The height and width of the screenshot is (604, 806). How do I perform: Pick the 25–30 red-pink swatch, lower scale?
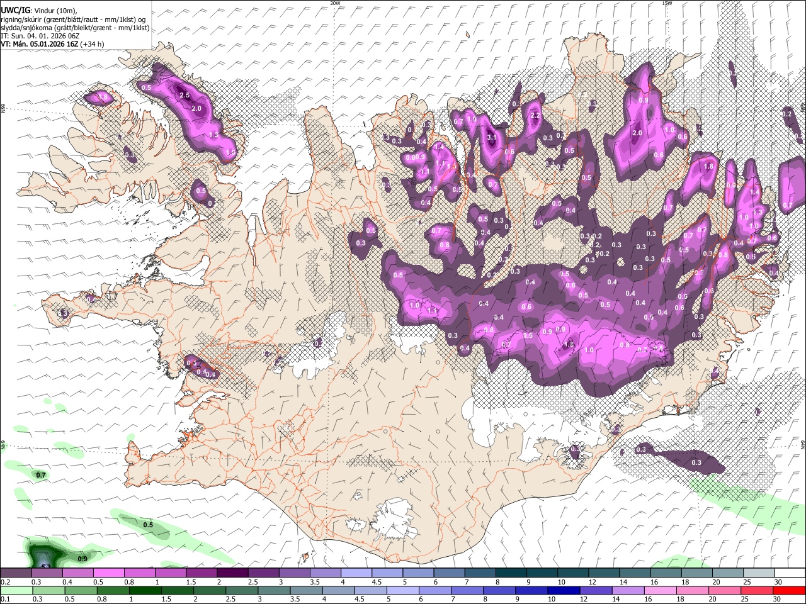point(757,591)
